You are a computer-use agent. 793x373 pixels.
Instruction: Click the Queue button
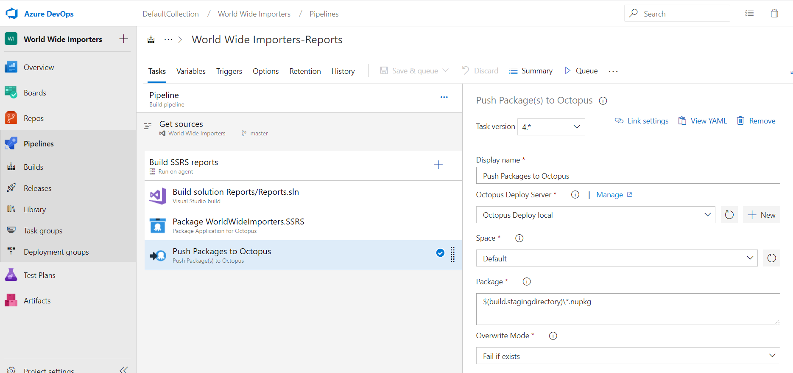581,71
